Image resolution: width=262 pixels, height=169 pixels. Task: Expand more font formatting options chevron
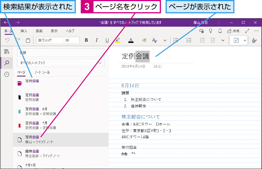(165, 40)
